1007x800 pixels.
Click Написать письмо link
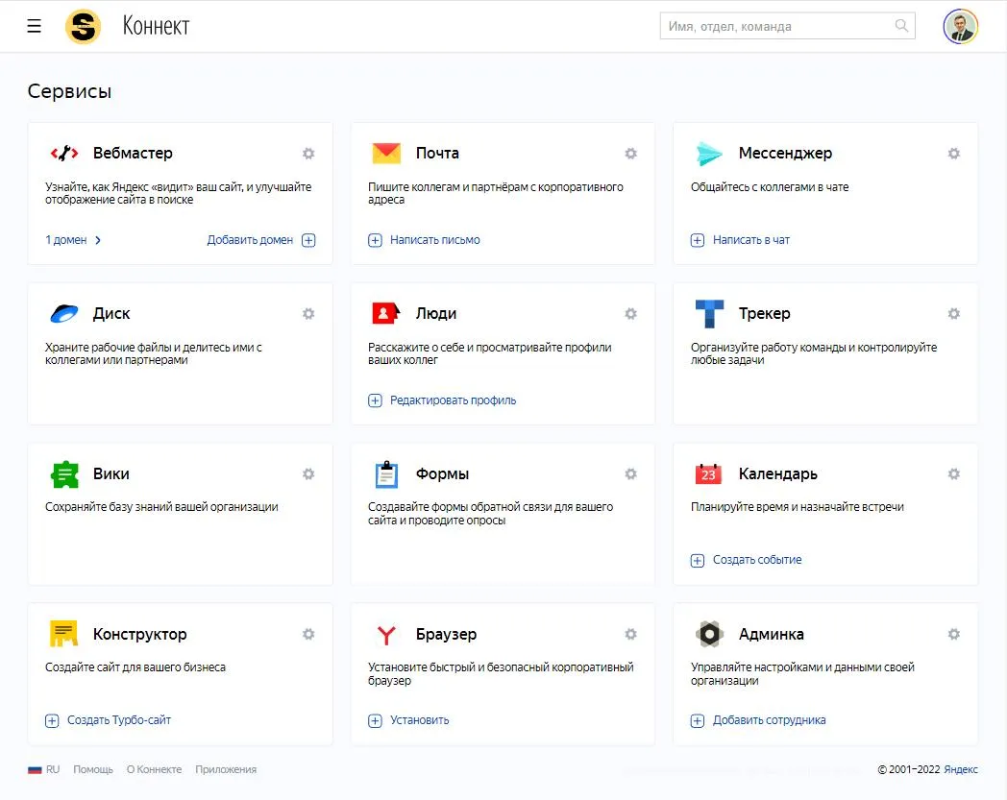coord(434,240)
